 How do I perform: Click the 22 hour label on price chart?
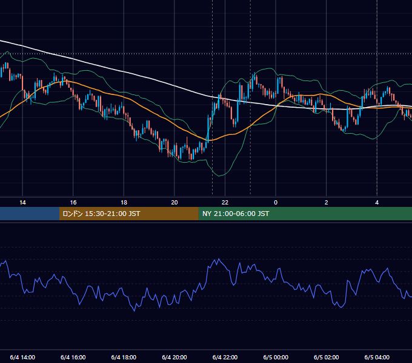coord(225,203)
